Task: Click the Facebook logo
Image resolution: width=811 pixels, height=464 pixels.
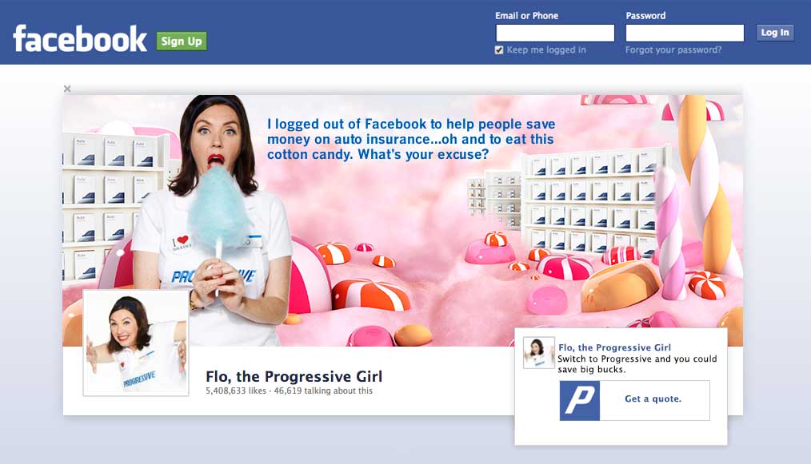Action: pyautogui.click(x=80, y=39)
